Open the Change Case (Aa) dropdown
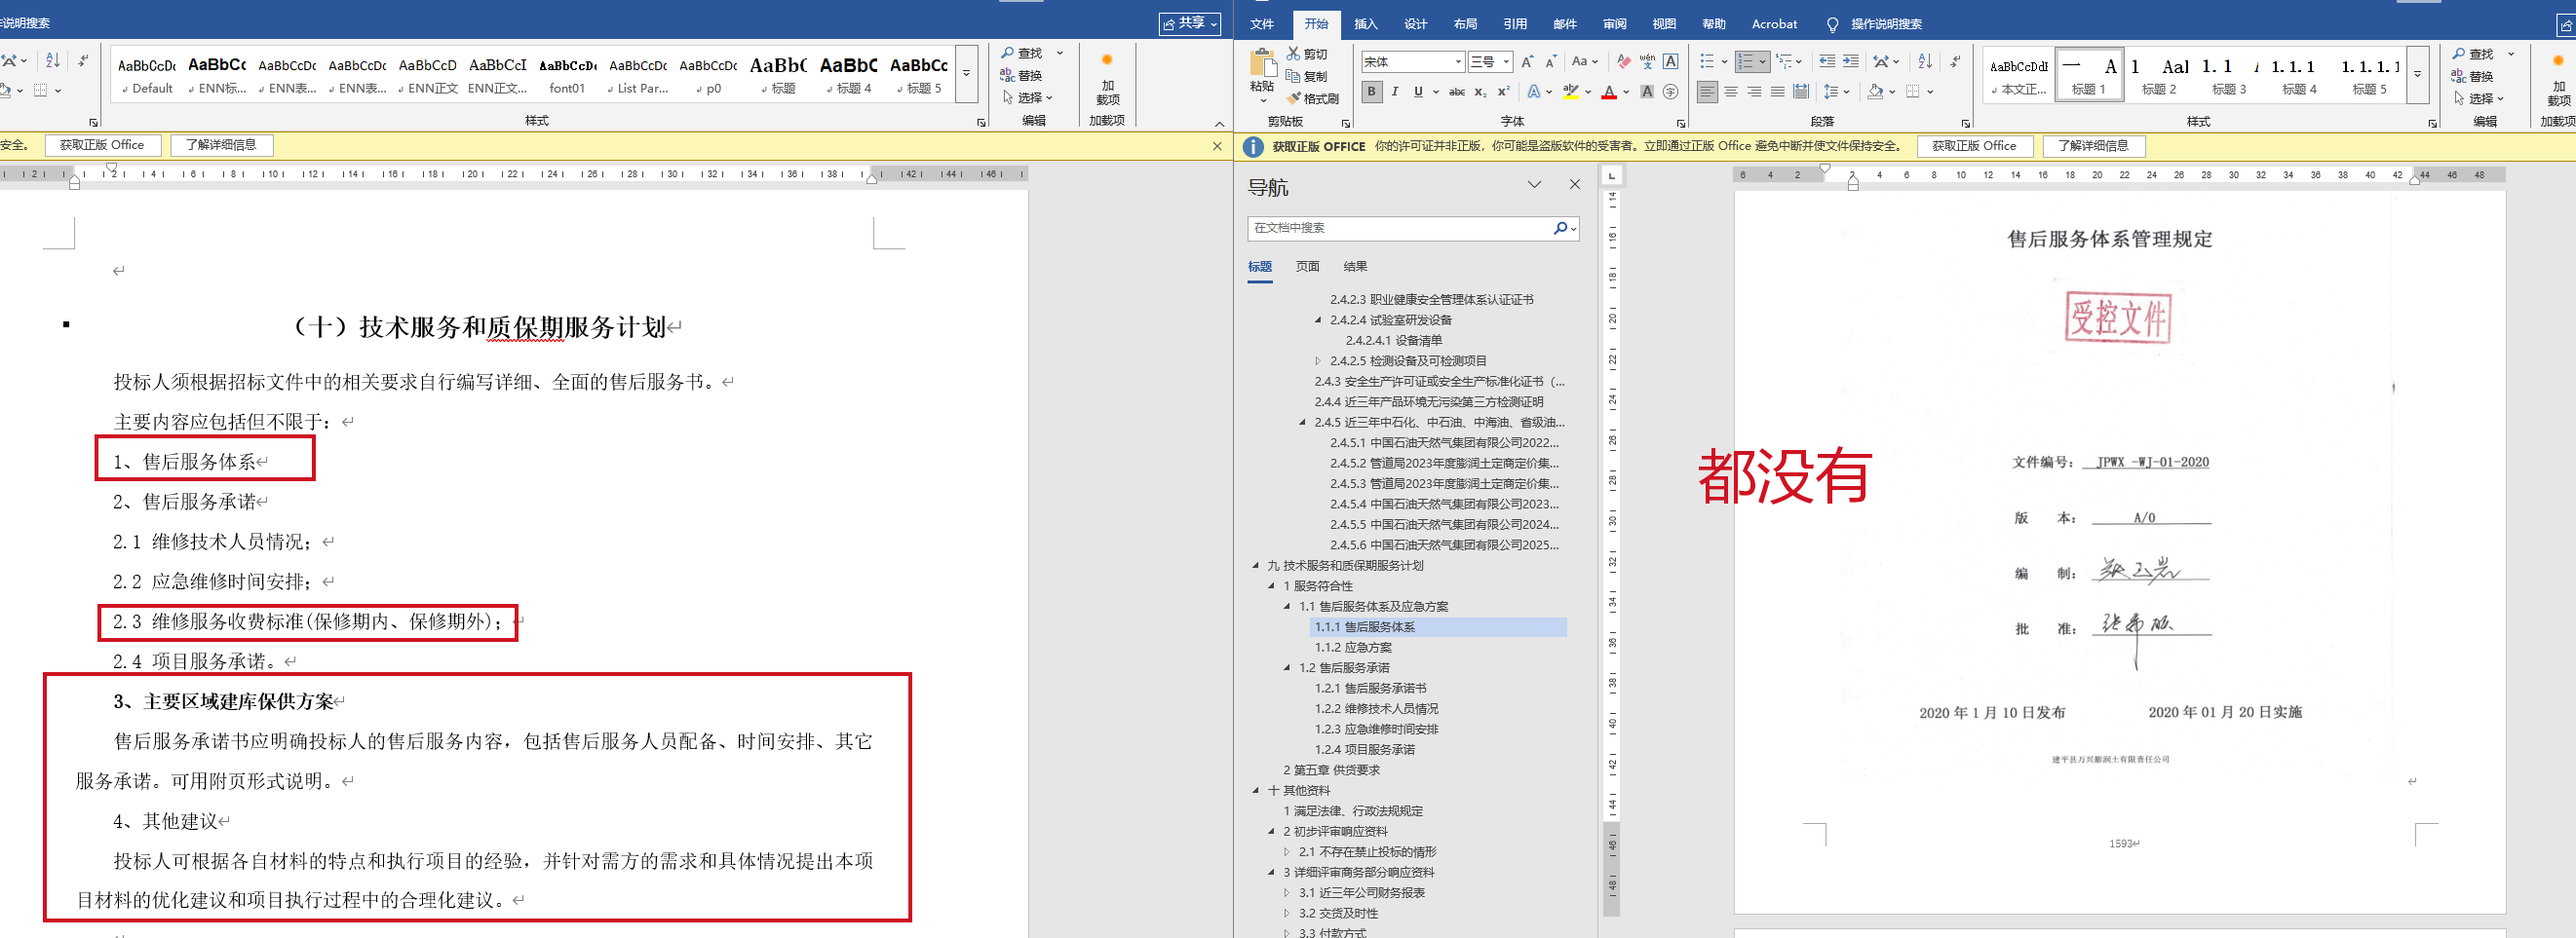Screen dimensions: 2576x938 tap(1584, 62)
